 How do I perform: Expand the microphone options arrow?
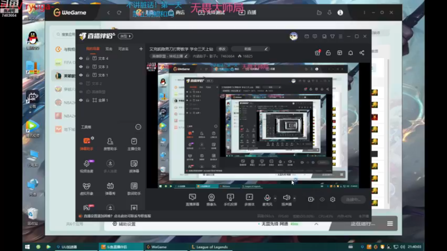click(275, 198)
